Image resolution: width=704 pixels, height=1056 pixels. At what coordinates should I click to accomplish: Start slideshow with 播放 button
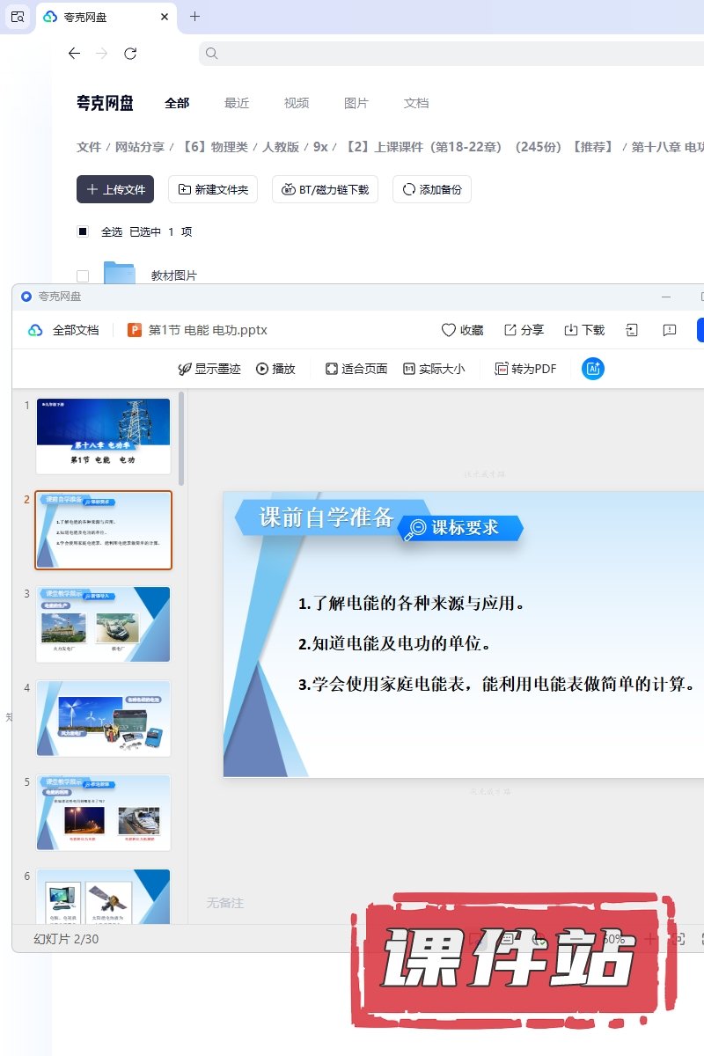(275, 369)
